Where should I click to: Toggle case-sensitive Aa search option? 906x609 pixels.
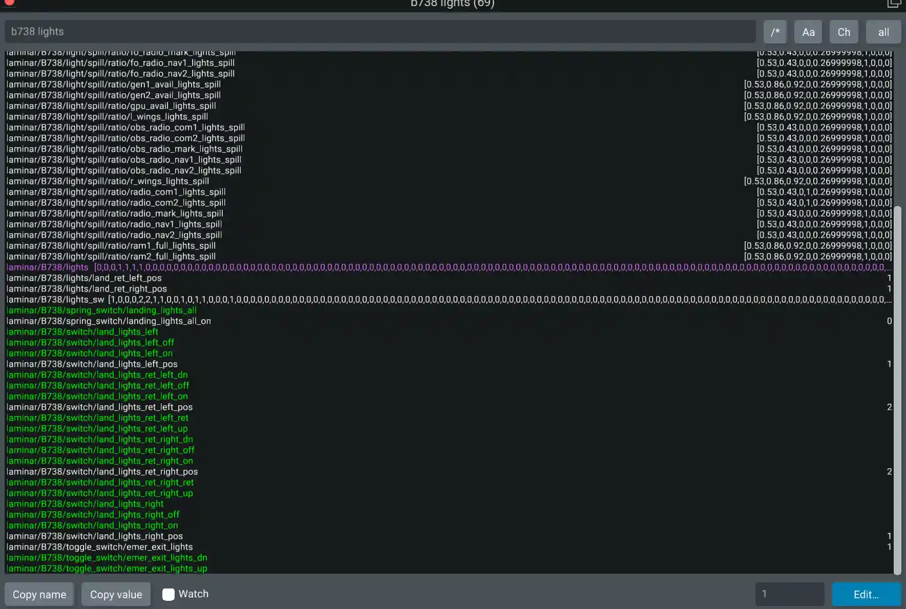coord(808,32)
